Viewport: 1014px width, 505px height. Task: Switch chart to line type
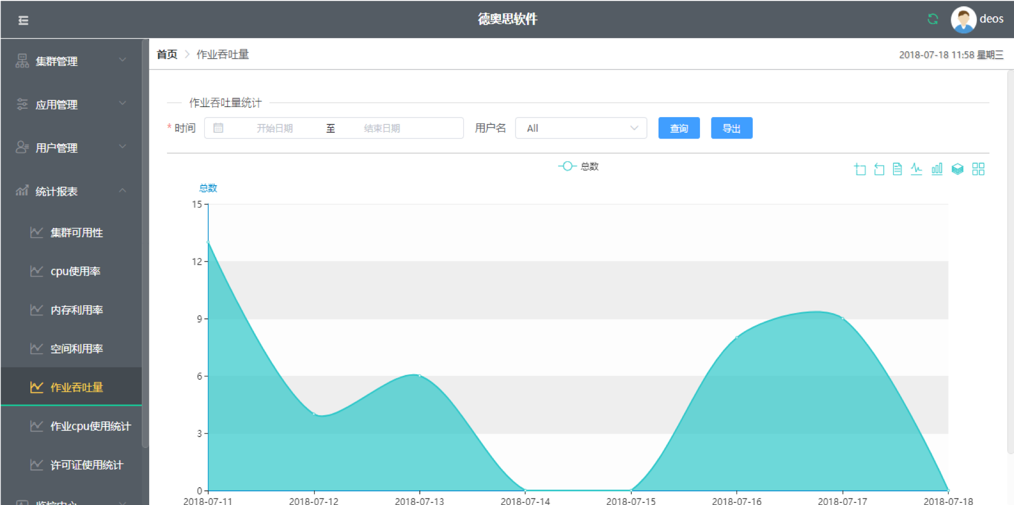(916, 169)
